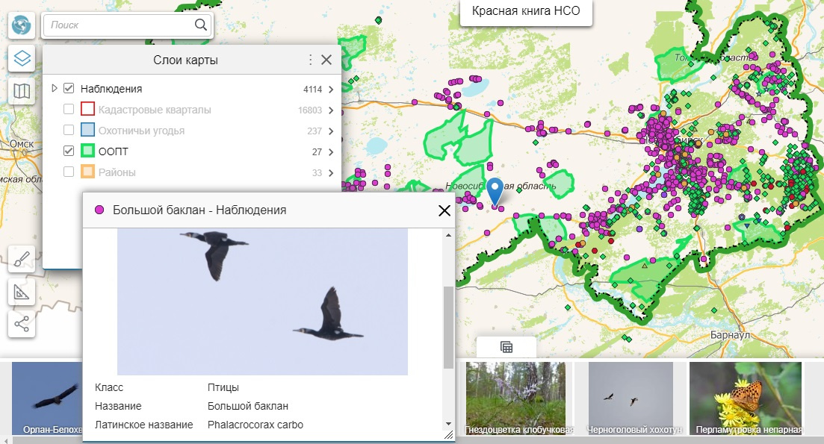
Task: Select the Перламутровка непарная thumbnail
Action: point(745,398)
